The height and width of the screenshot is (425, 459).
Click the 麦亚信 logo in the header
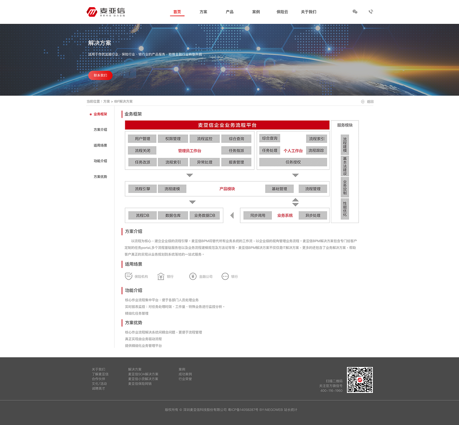[104, 11]
